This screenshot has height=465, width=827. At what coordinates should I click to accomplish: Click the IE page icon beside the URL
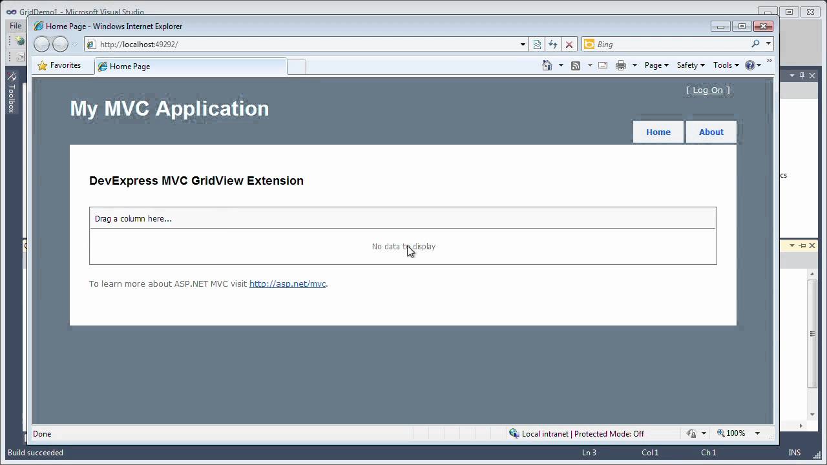click(92, 45)
